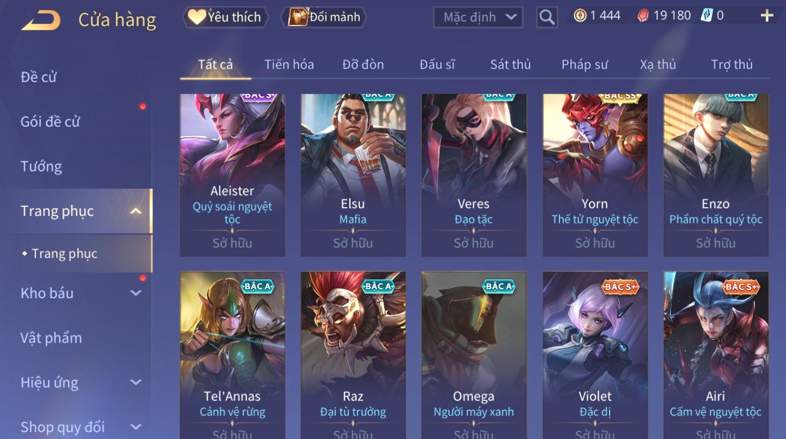Expand the Shop quy đổi section
786x439 pixels.
click(136, 427)
